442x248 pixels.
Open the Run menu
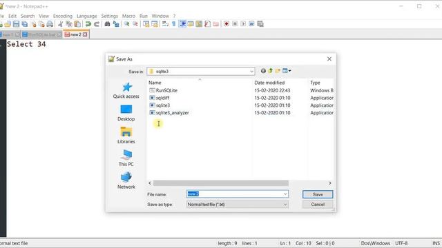[144, 16]
